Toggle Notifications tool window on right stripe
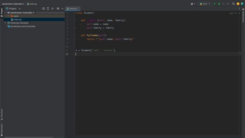Image resolution: width=245 pixels, height=138 pixels. pos(243,15)
